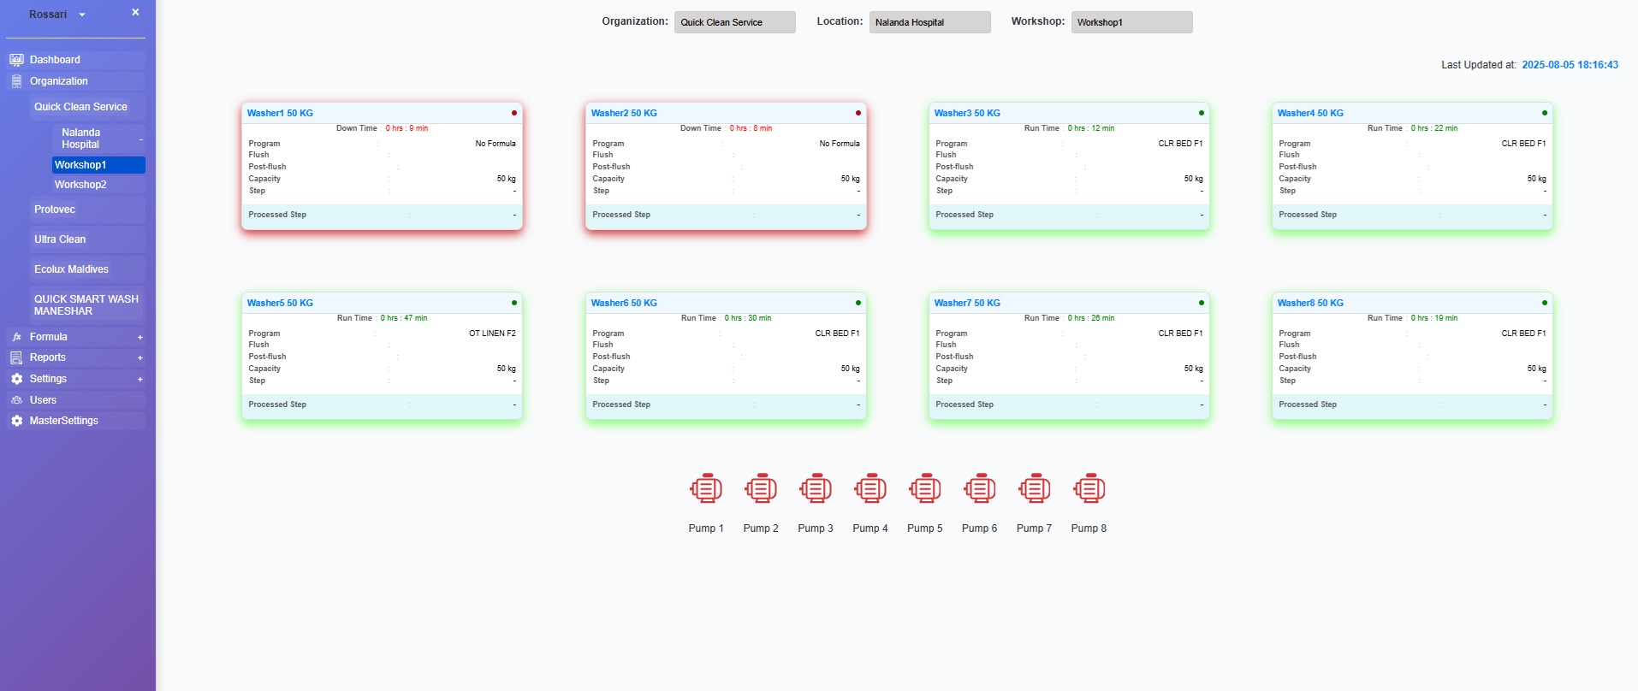This screenshot has height=691, width=1638.
Task: Click the Dashboard icon in sidebar
Action: 16,60
